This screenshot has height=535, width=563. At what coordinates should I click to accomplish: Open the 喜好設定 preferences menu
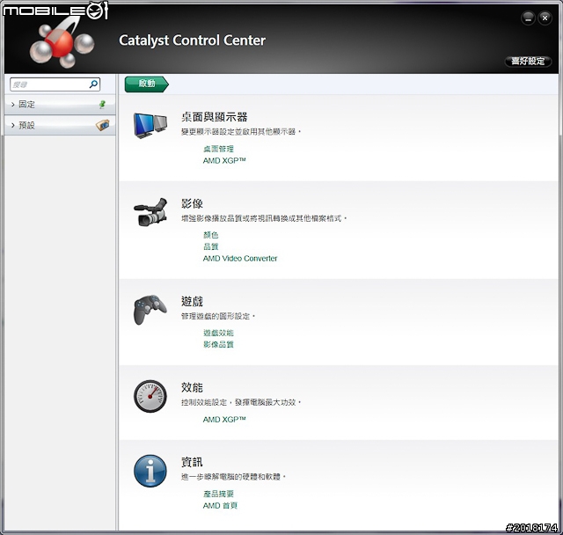point(528,61)
